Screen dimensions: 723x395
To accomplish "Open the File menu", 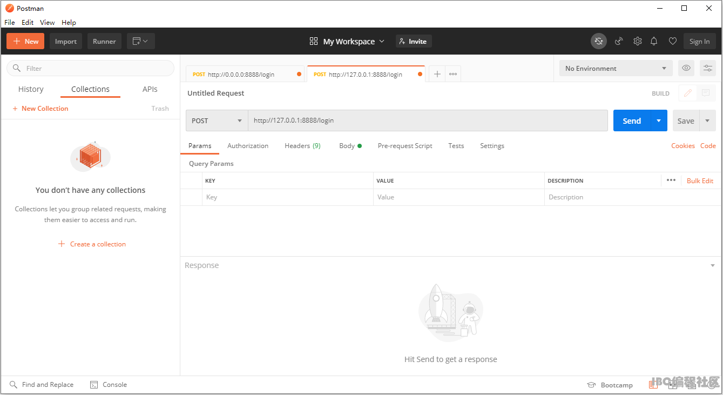I will click(10, 22).
